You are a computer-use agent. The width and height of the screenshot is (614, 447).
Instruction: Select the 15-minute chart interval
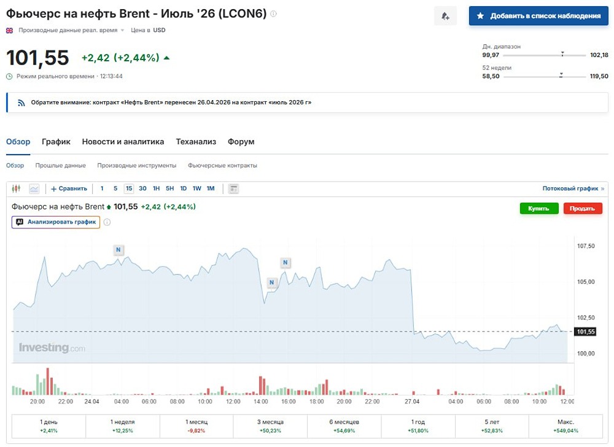pos(129,189)
